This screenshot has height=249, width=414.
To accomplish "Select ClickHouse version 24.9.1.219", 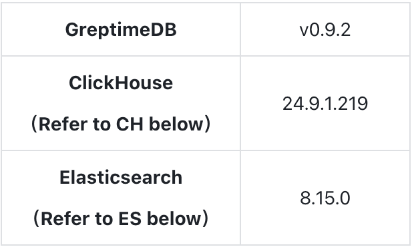I will tap(325, 103).
